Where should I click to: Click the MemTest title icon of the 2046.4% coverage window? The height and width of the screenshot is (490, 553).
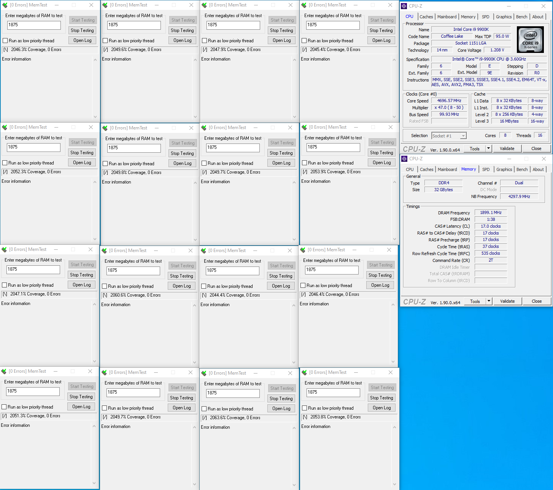point(303,250)
